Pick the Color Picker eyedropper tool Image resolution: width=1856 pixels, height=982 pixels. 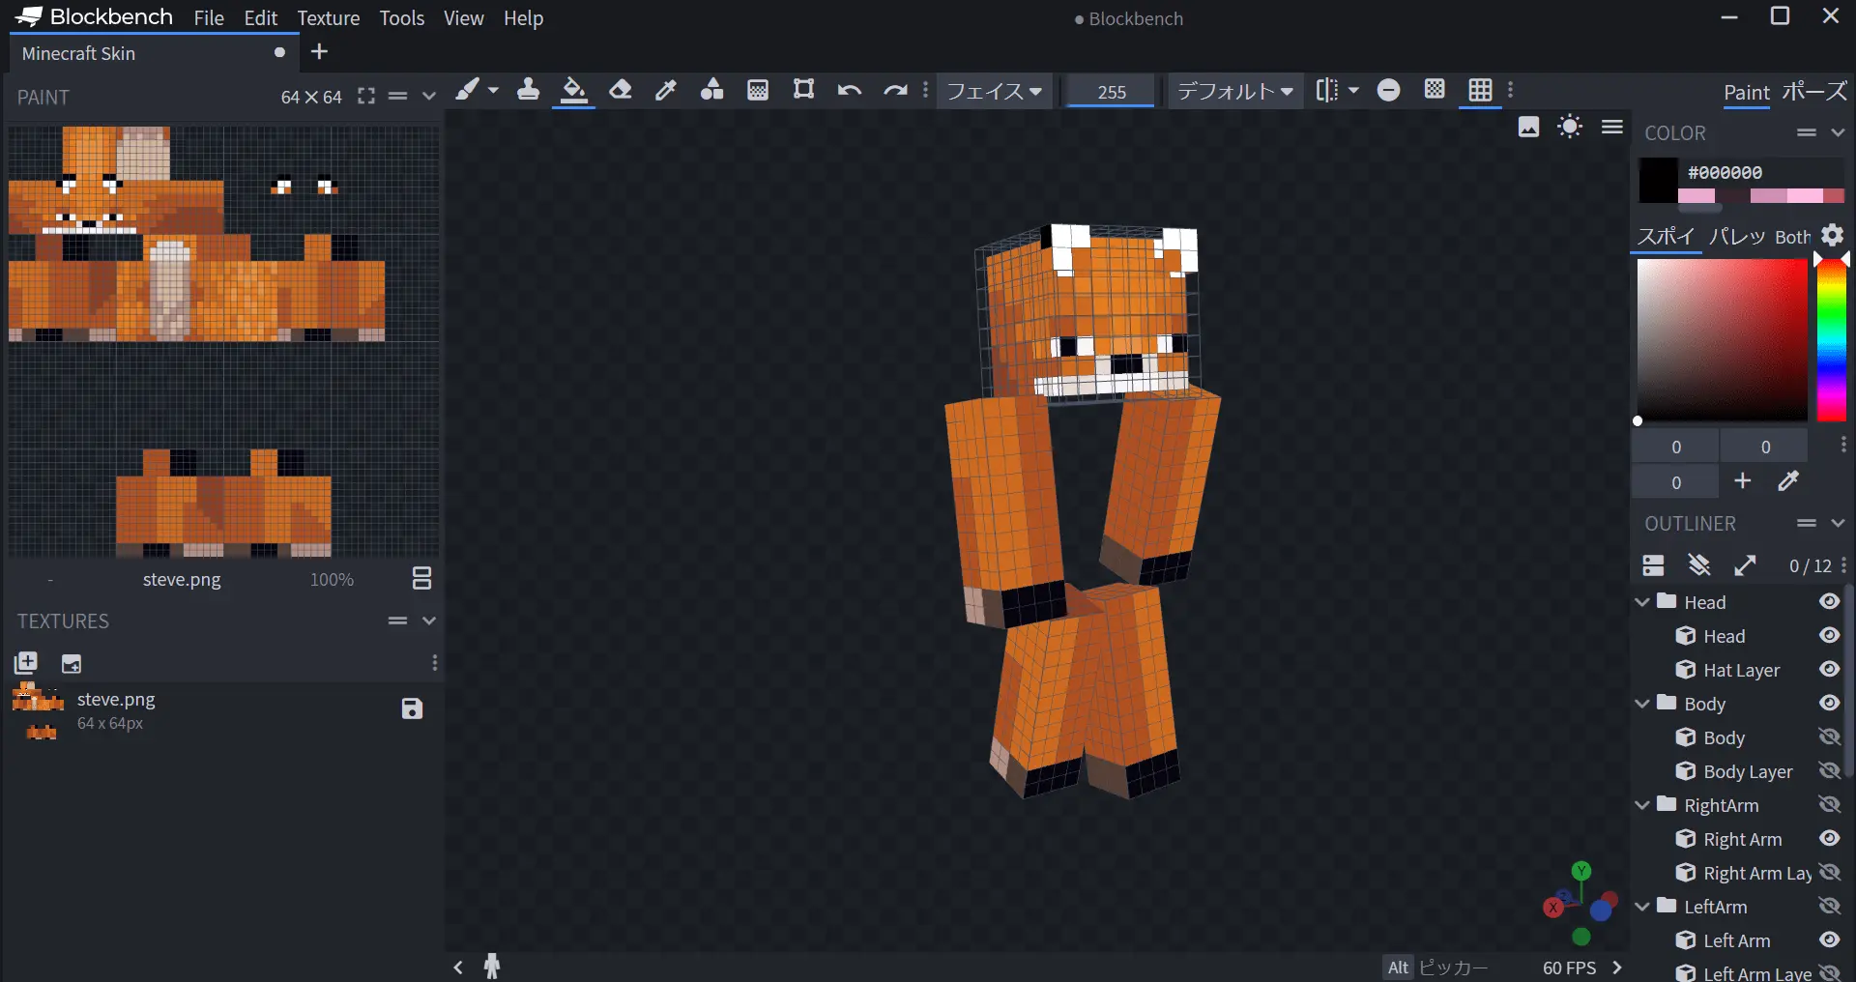pyautogui.click(x=666, y=91)
